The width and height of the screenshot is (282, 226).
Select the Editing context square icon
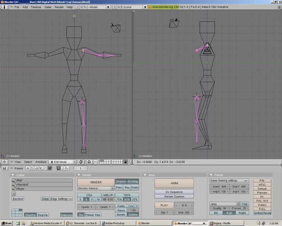click(45, 168)
